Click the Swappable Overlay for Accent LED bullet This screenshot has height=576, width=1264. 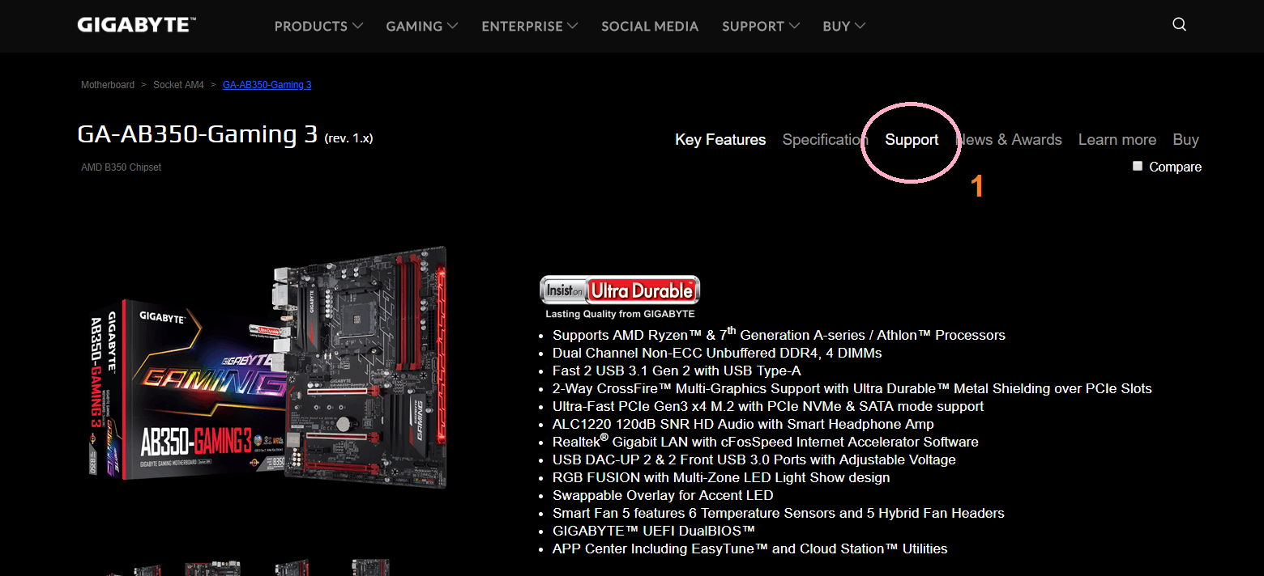click(663, 496)
